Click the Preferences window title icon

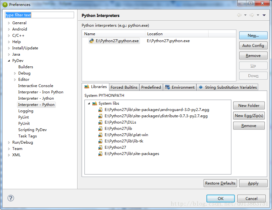[5, 5]
